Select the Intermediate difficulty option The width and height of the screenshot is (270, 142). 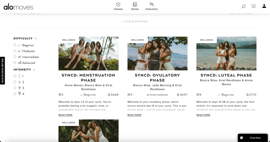coord(15,57)
